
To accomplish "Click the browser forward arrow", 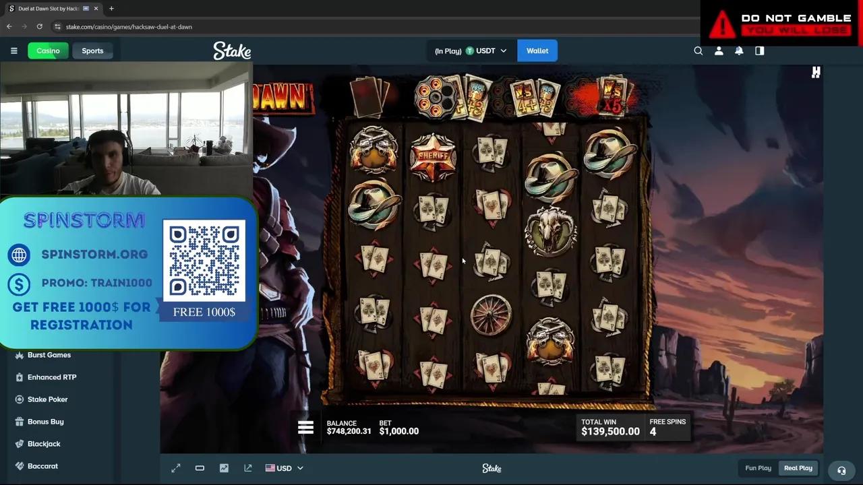I will pyautogui.click(x=24, y=26).
